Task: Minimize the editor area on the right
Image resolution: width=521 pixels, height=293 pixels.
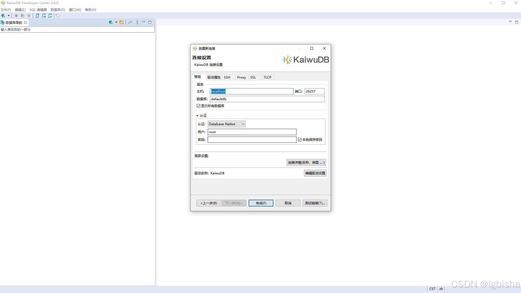Action: point(510,22)
